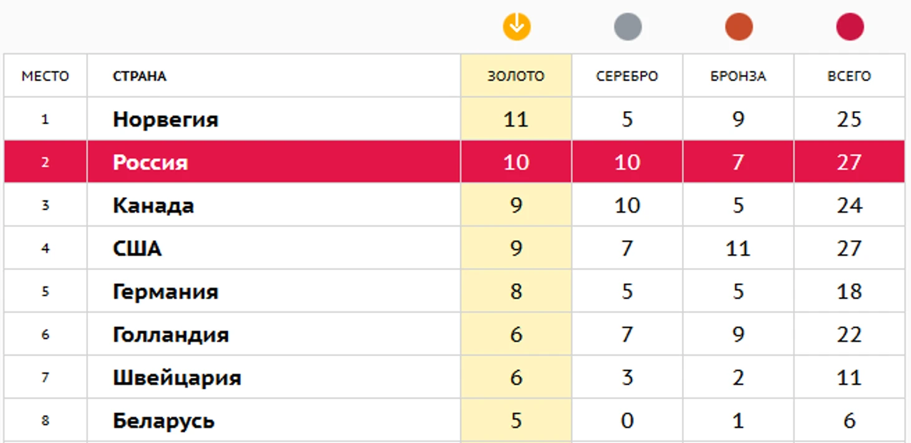Viewport: 911px width, 443px height.
Task: Click the silver medal circle icon
Action: point(628,27)
